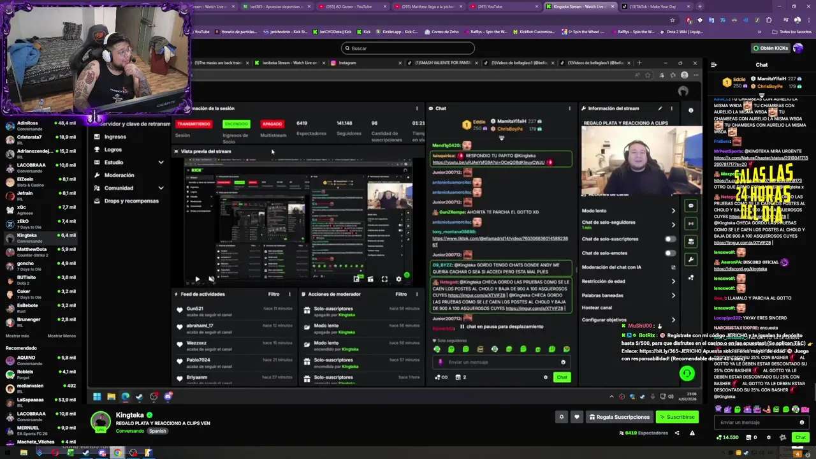
Task: Open Logros in dashboard sidebar
Action: point(113,149)
